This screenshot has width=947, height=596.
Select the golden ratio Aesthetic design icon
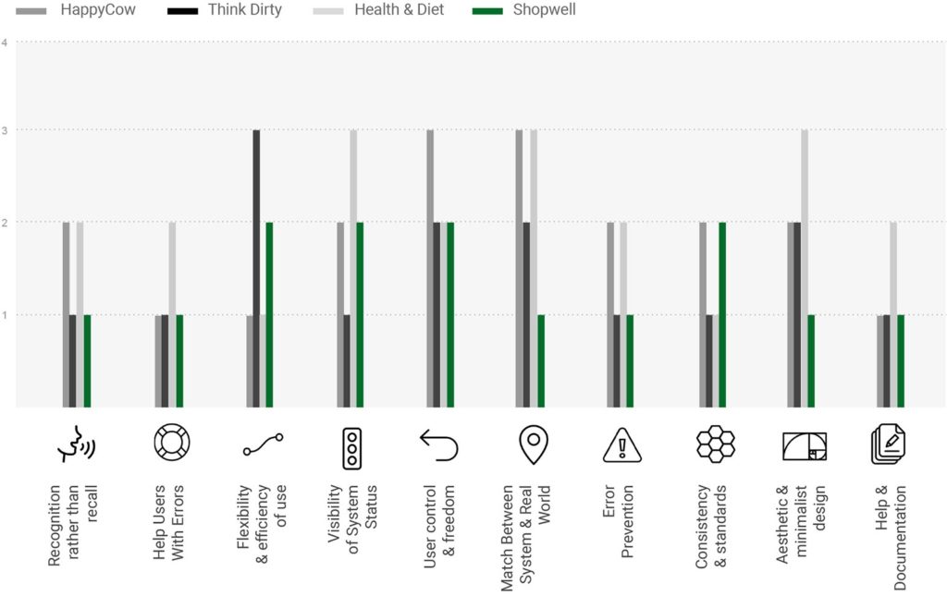point(805,445)
